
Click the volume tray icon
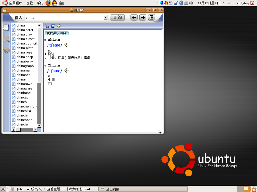(191, 3)
